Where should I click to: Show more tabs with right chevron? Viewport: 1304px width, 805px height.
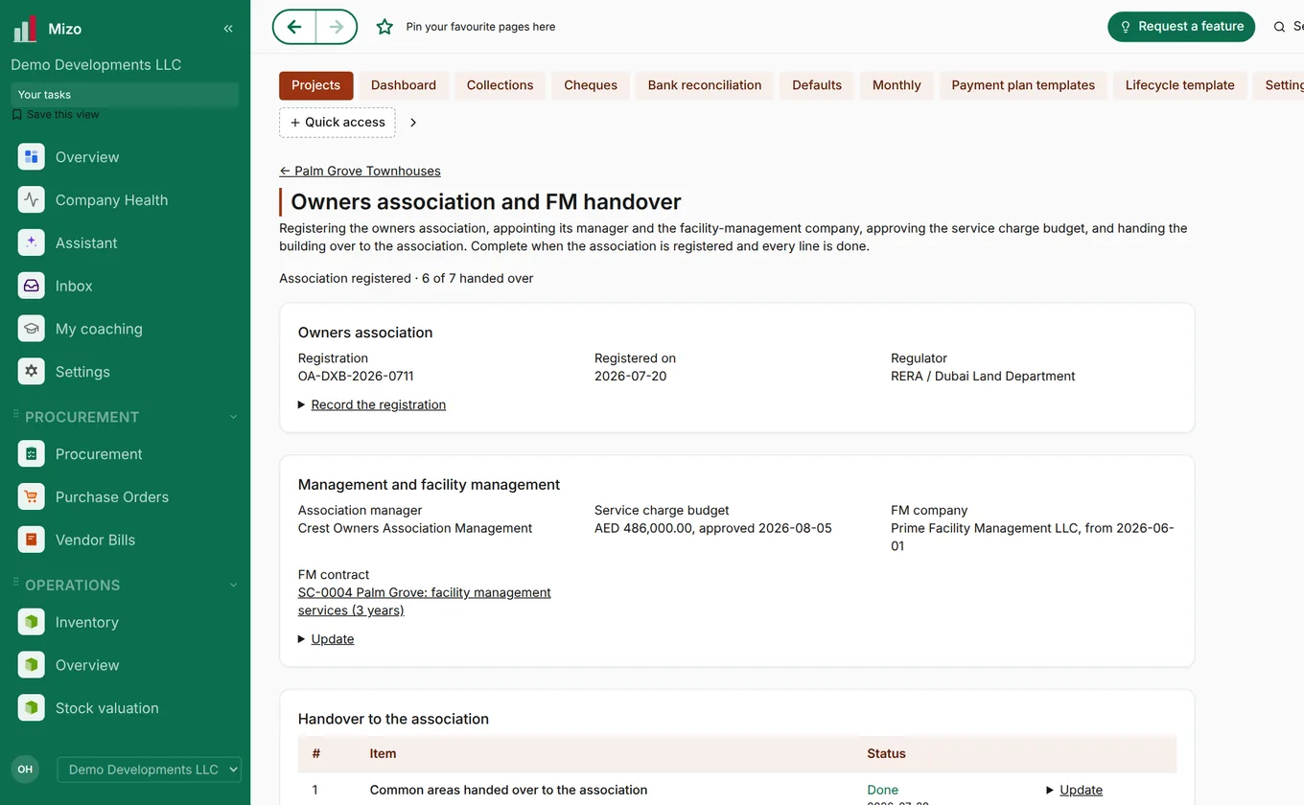point(413,123)
